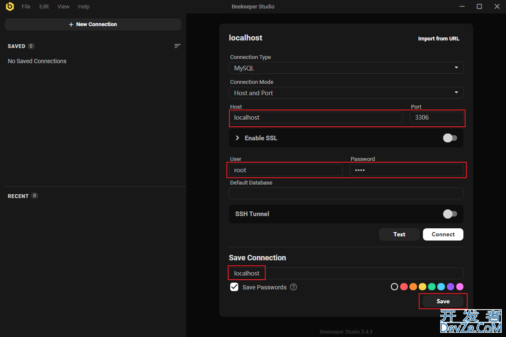Image resolution: width=506 pixels, height=337 pixels.
Task: Open the Edit menu
Action: pyautogui.click(x=44, y=7)
